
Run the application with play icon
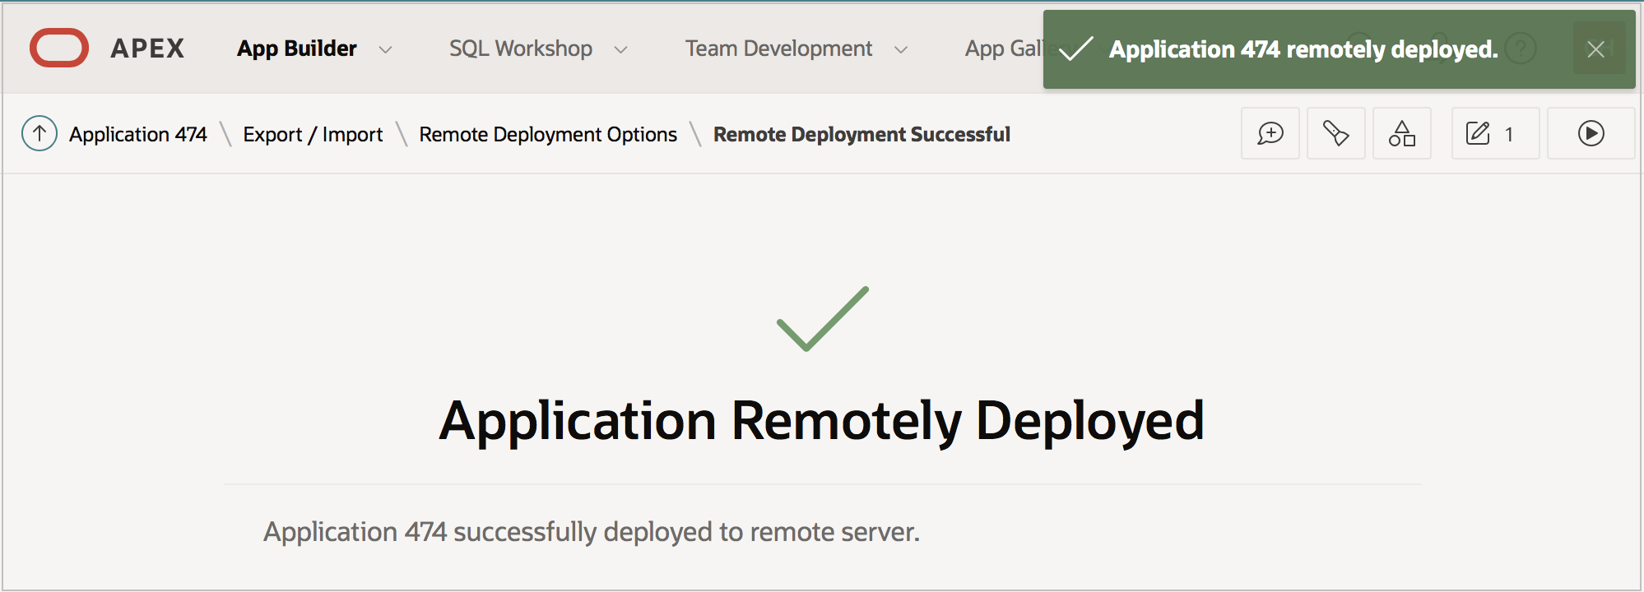[x=1591, y=133]
